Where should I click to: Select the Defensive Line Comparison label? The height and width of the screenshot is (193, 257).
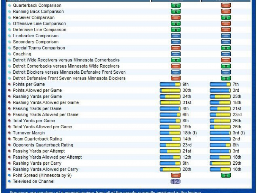40,30
